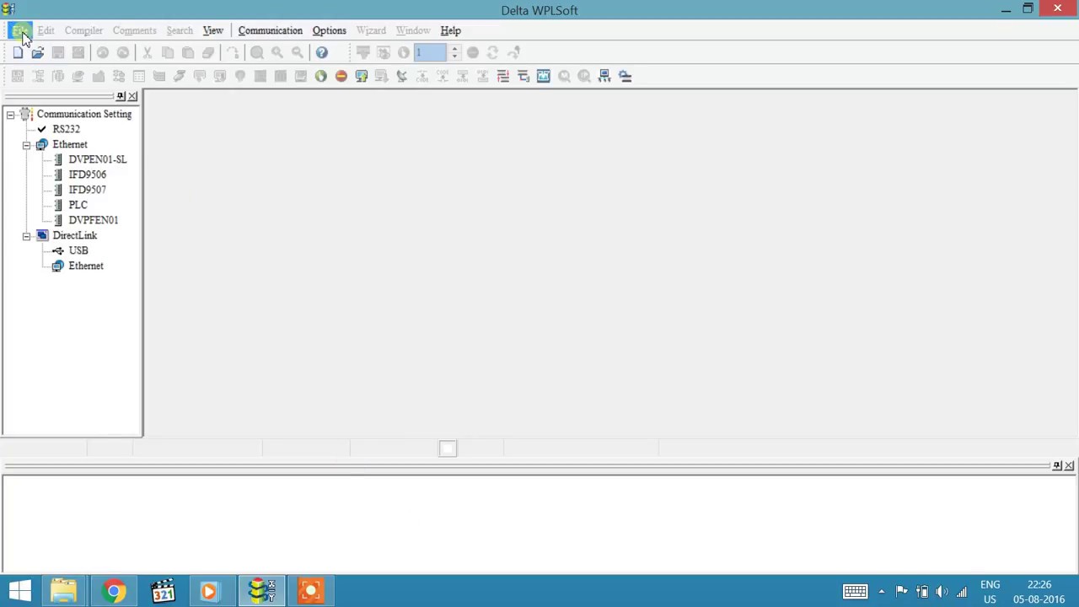
Task: Click the large magnifier zoom icon
Action: pyautogui.click(x=257, y=52)
